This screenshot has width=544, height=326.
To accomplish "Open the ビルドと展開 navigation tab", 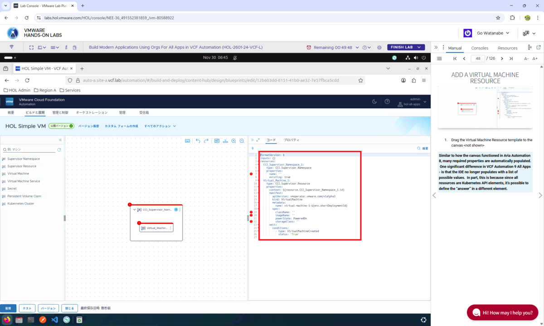I will (35, 112).
